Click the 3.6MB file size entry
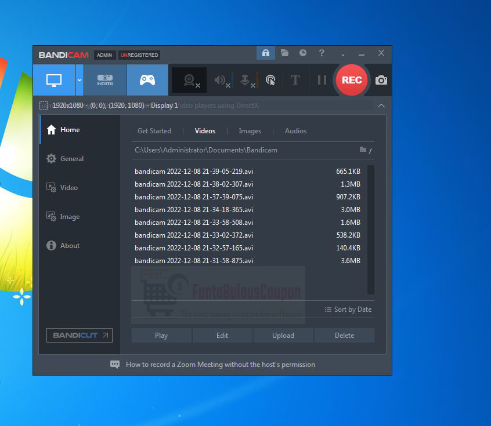This screenshot has width=491, height=426. [351, 261]
